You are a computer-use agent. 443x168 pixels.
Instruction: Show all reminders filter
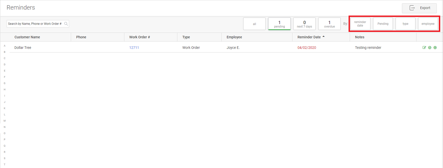(254, 24)
